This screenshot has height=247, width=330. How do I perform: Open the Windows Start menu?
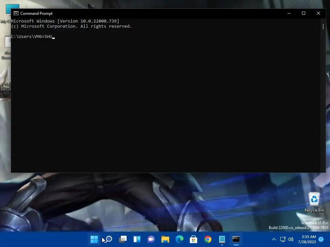pos(94,239)
